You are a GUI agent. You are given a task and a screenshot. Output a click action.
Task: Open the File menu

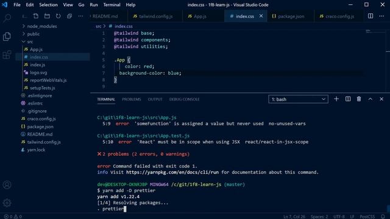point(17,5)
